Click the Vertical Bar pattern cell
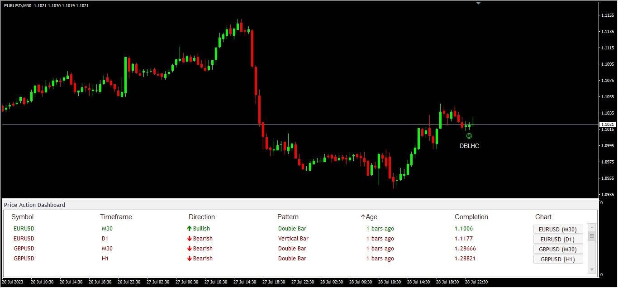The width and height of the screenshot is (618, 288). point(293,239)
